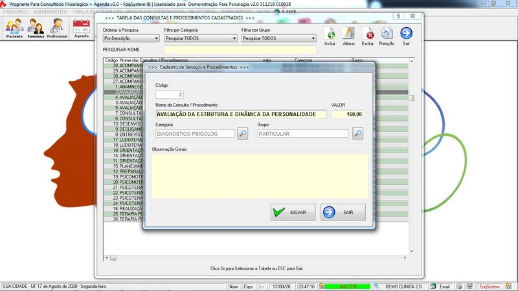Select row 26 TERAPIA in the table
Viewport: 518px width, 291px height.
[x=123, y=219]
